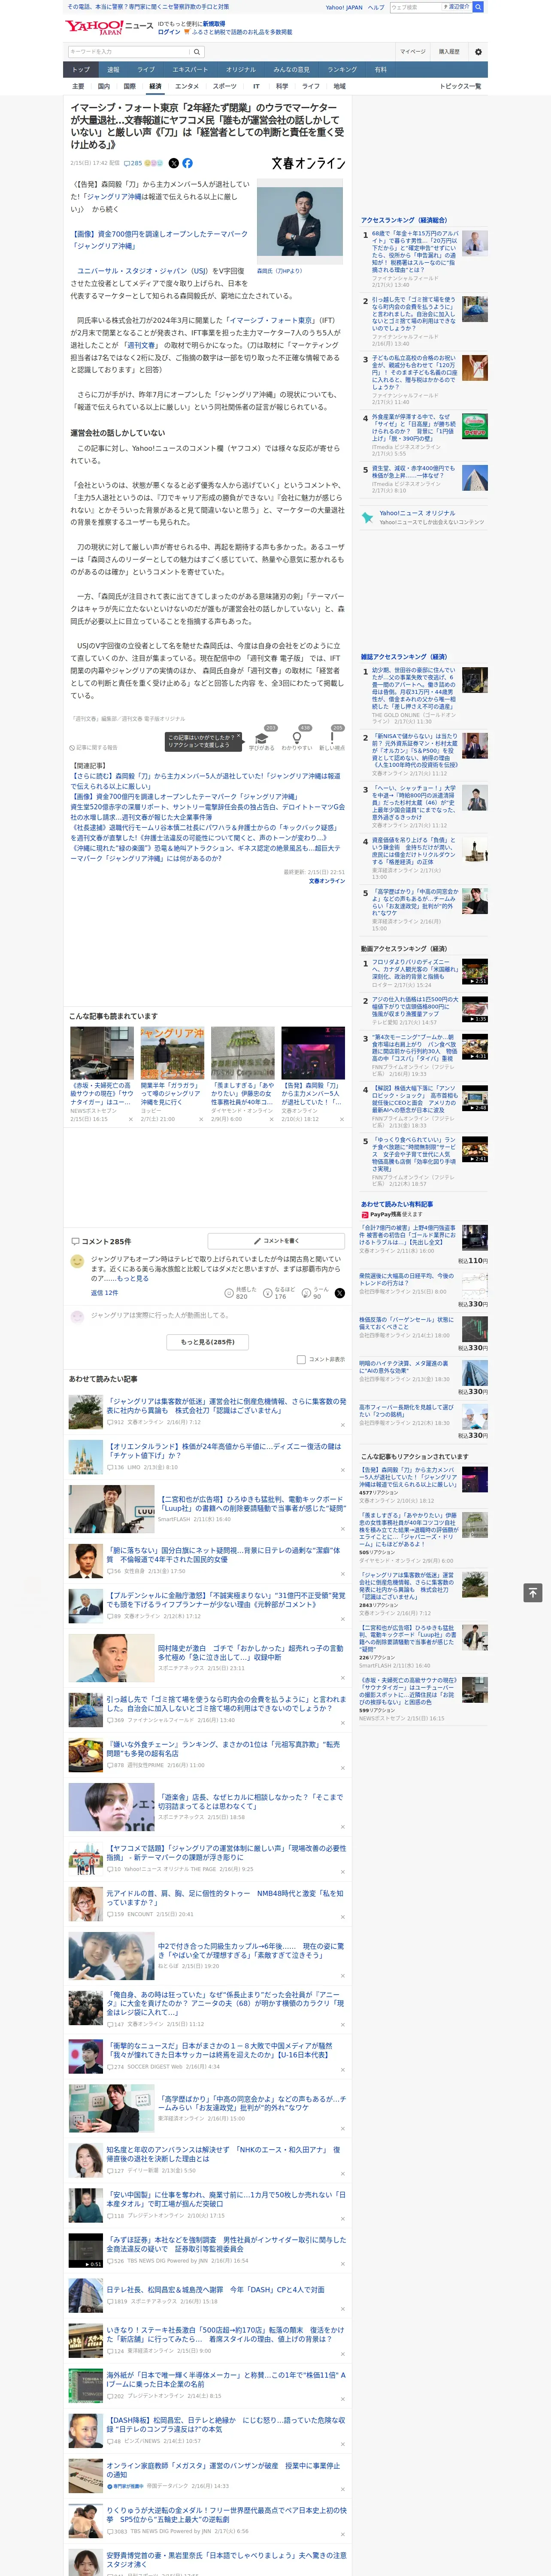This screenshot has width=551, height=2576.
Task: Click blue web search button at top
Action: pyautogui.click(x=478, y=7)
